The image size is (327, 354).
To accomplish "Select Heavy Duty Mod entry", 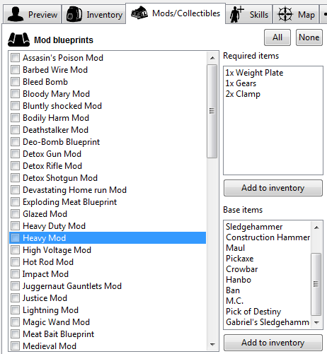I will pos(108,226).
